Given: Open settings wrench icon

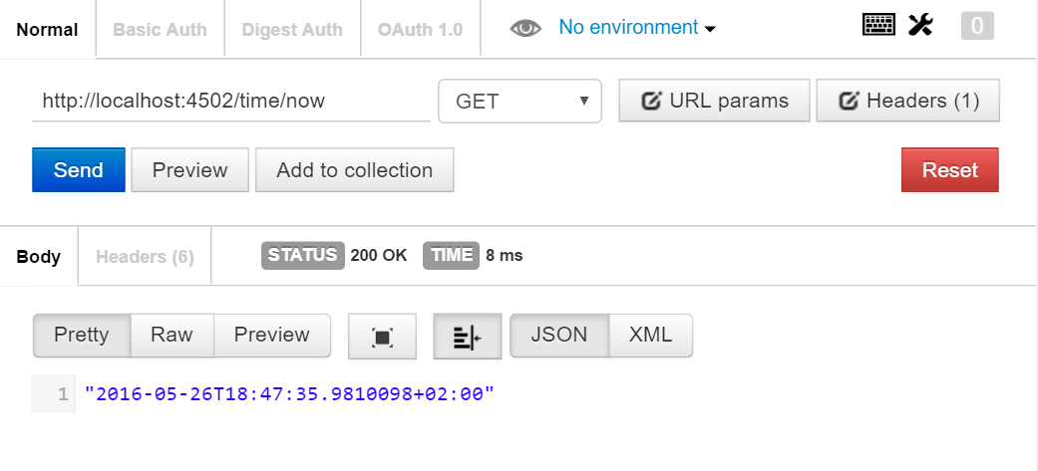Looking at the screenshot, I should tap(920, 26).
